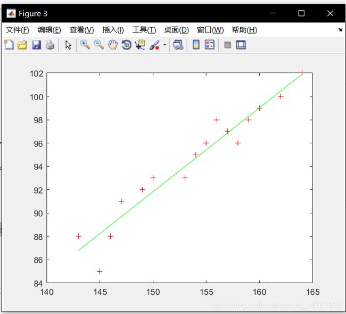This screenshot has width=346, height=314.
Task: Select the Pan hand tool
Action: [113, 45]
